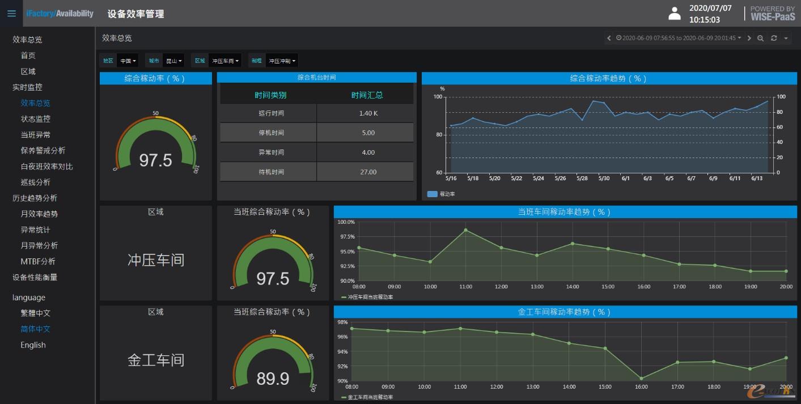Click the 冲压车间 area text panel

(156, 260)
